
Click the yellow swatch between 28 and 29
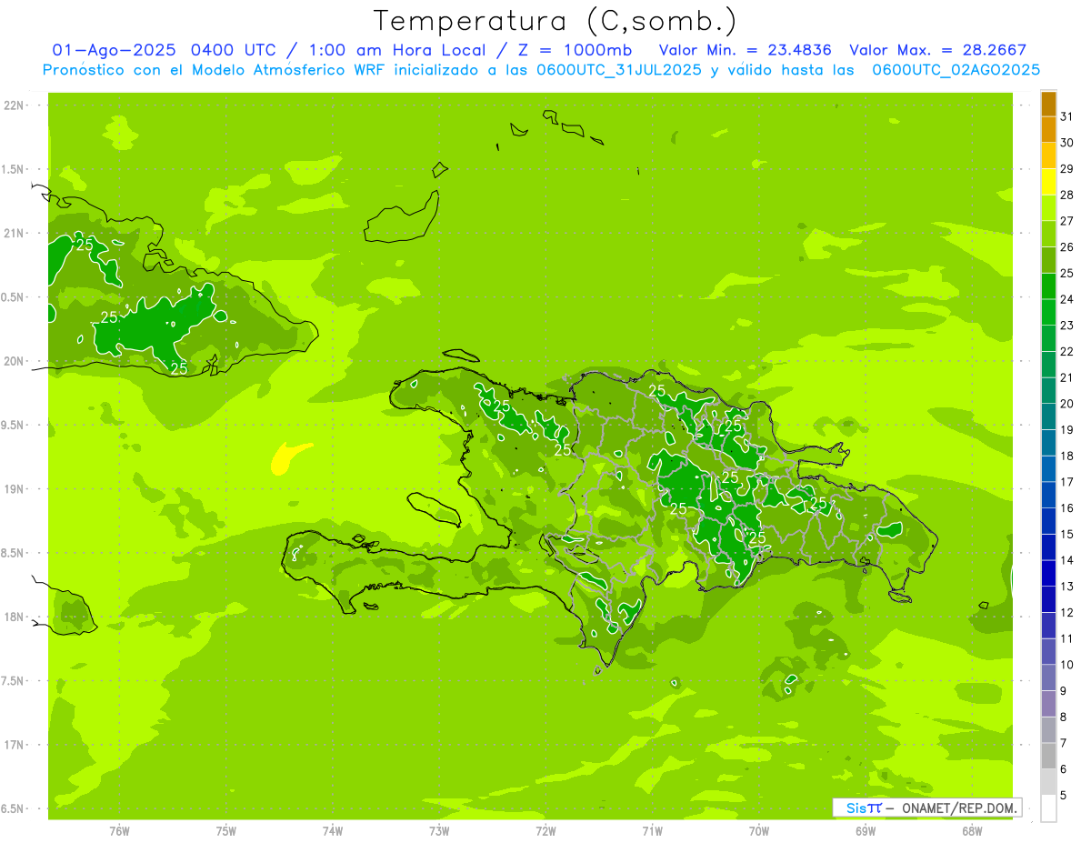[1048, 182]
